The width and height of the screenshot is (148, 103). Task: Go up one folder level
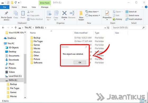click(16, 28)
